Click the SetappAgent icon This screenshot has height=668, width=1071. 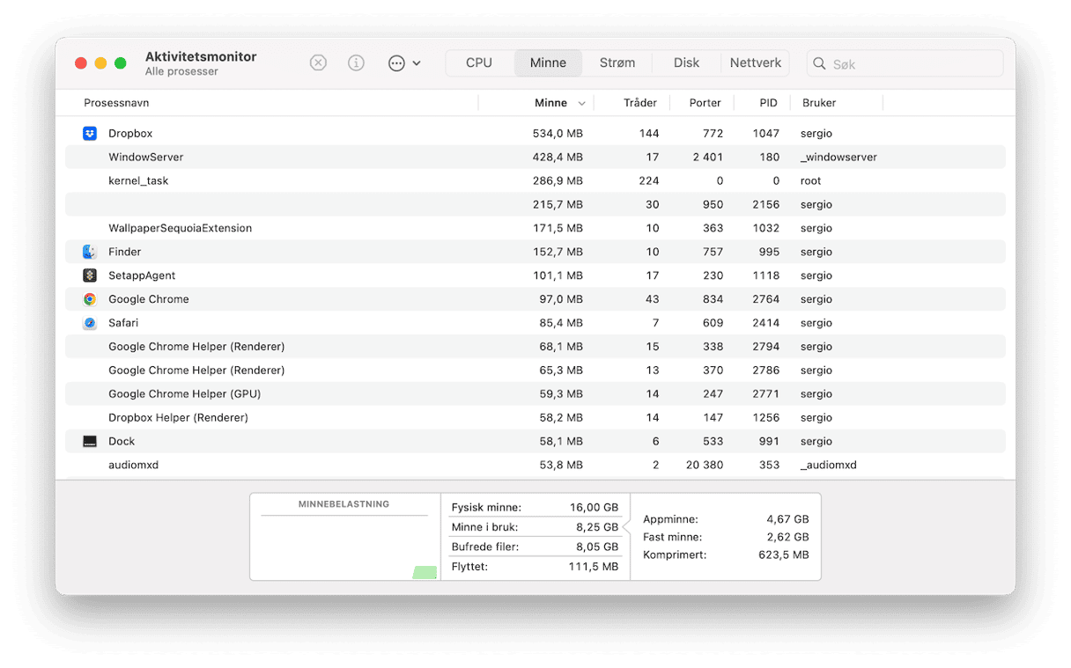[90, 275]
